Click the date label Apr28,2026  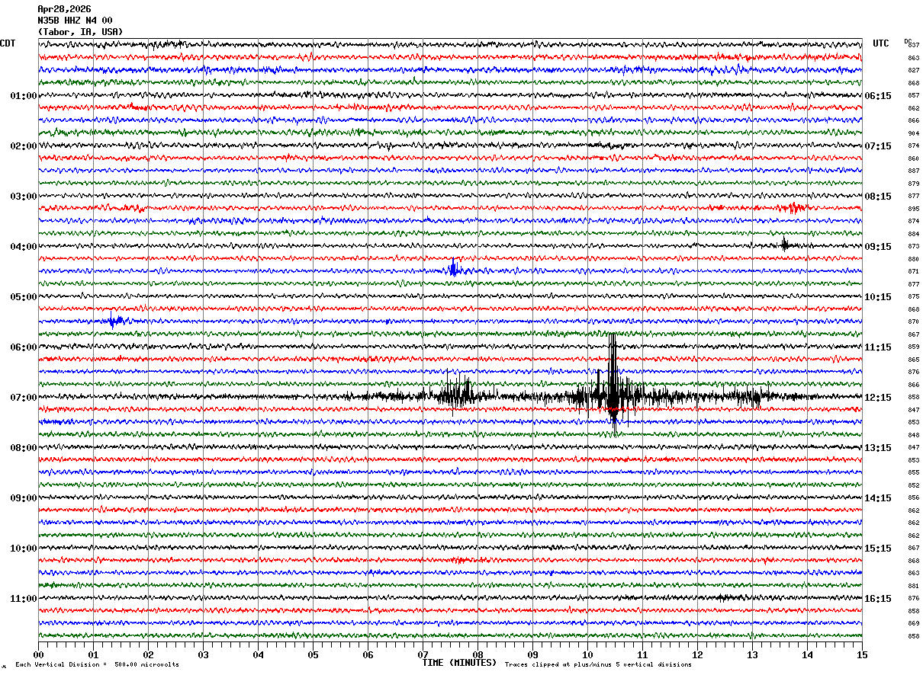pos(64,9)
